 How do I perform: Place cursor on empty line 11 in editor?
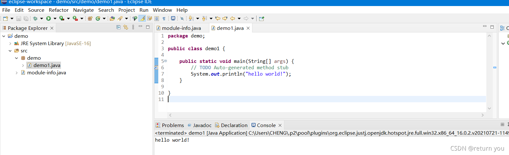(327, 99)
